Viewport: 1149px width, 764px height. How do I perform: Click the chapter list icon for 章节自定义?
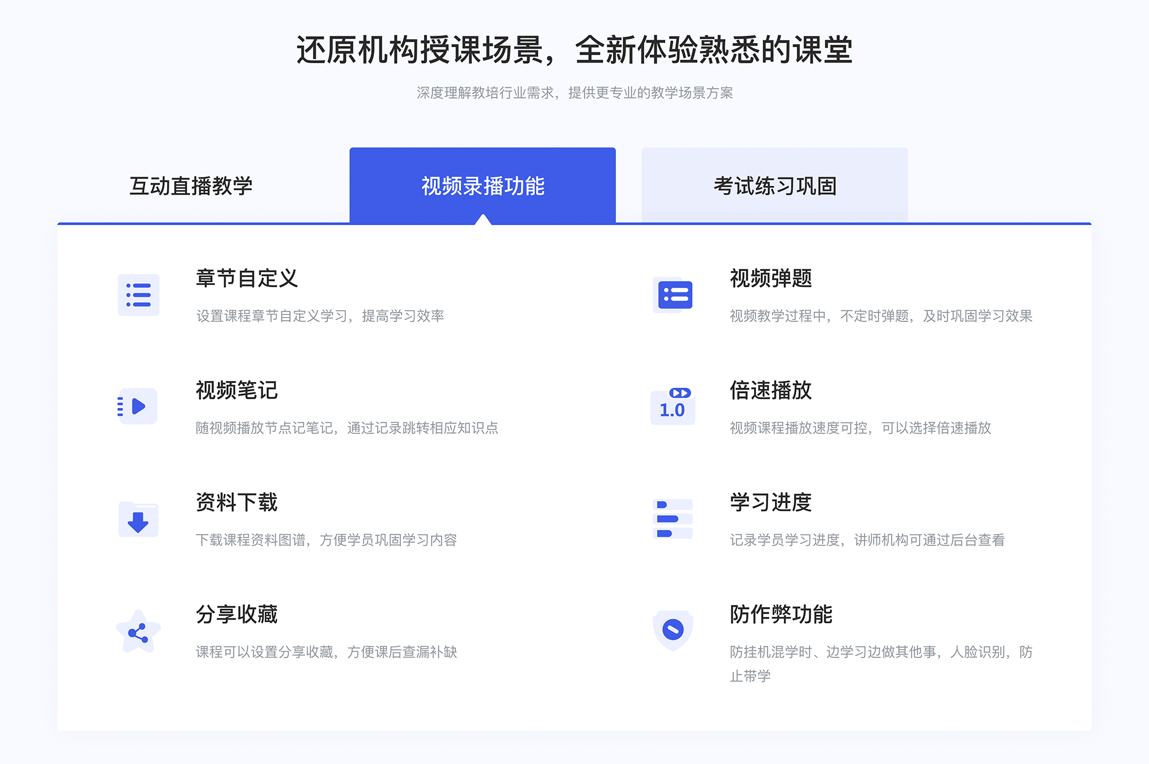pos(138,296)
